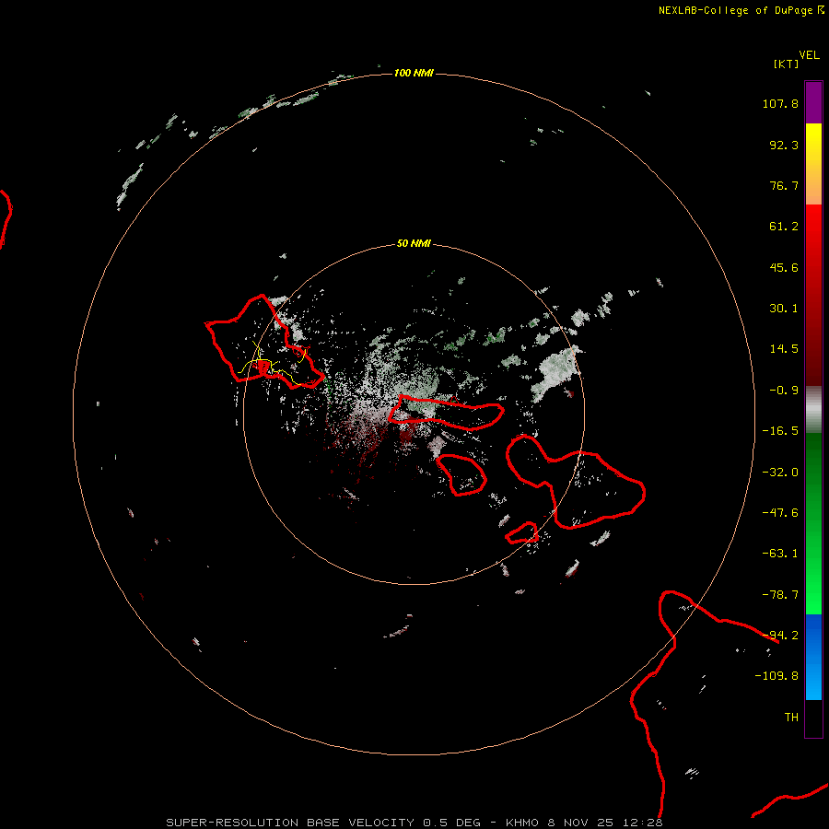This screenshot has height=829, width=829.
Task: Click the 92.3 legend value
Action: pyautogui.click(x=784, y=145)
